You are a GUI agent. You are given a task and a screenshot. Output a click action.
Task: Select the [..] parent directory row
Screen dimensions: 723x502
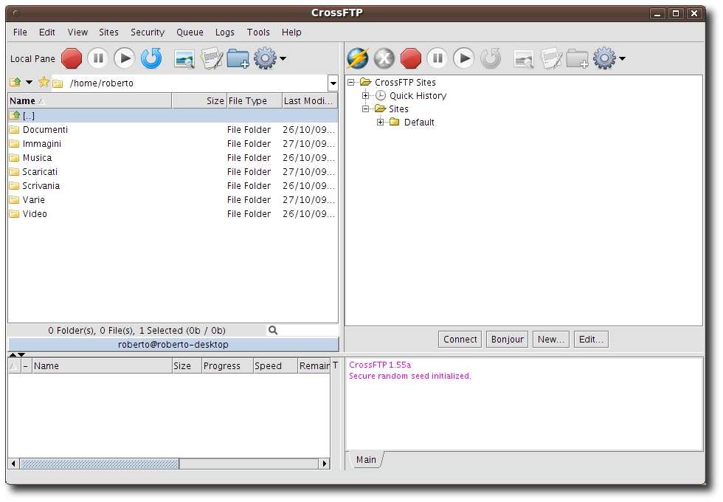coord(173,115)
